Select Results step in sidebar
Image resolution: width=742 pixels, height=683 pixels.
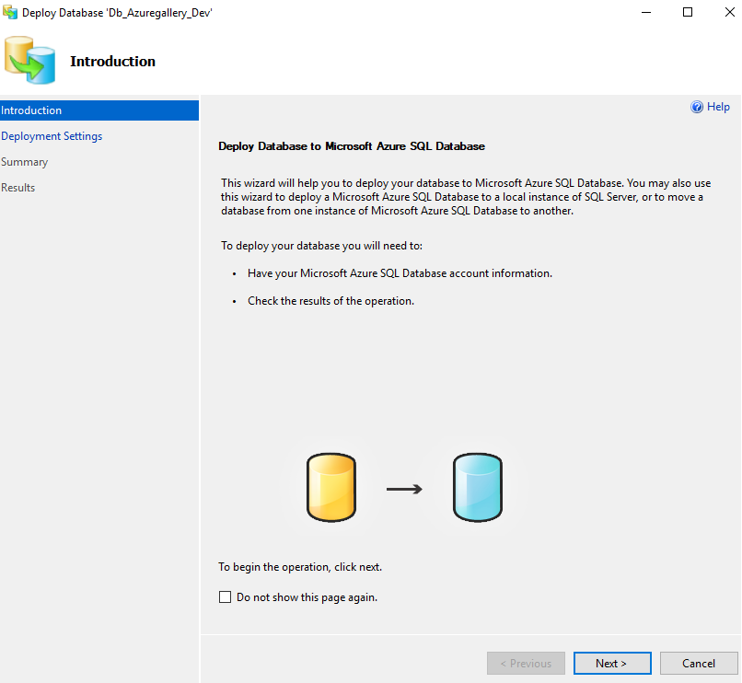click(x=18, y=188)
